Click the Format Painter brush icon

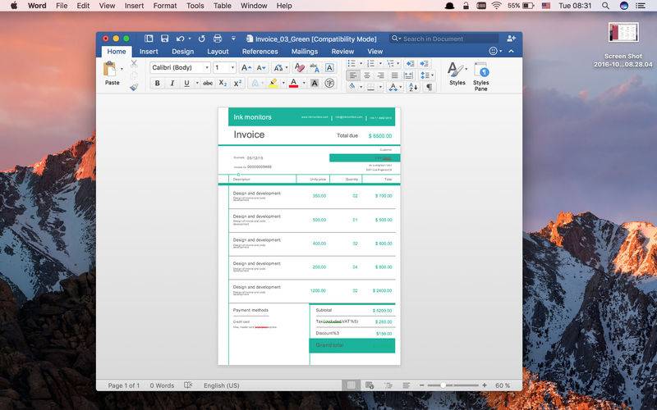click(x=134, y=87)
